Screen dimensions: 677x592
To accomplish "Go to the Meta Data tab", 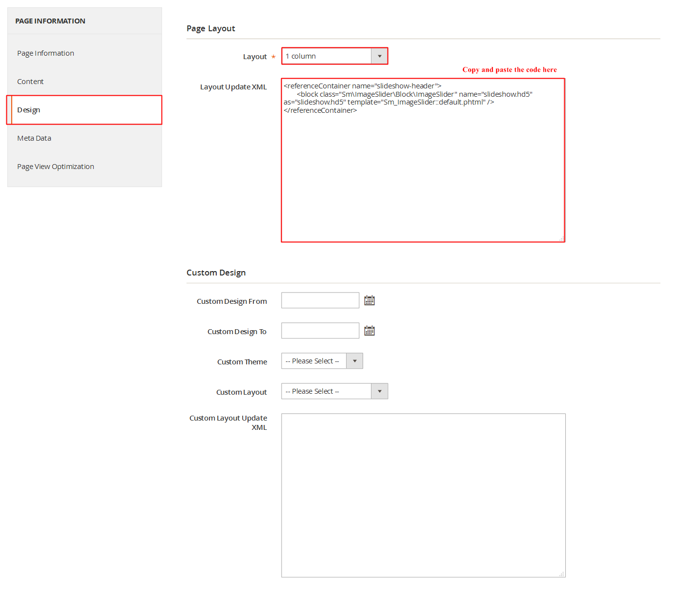I will tap(34, 138).
